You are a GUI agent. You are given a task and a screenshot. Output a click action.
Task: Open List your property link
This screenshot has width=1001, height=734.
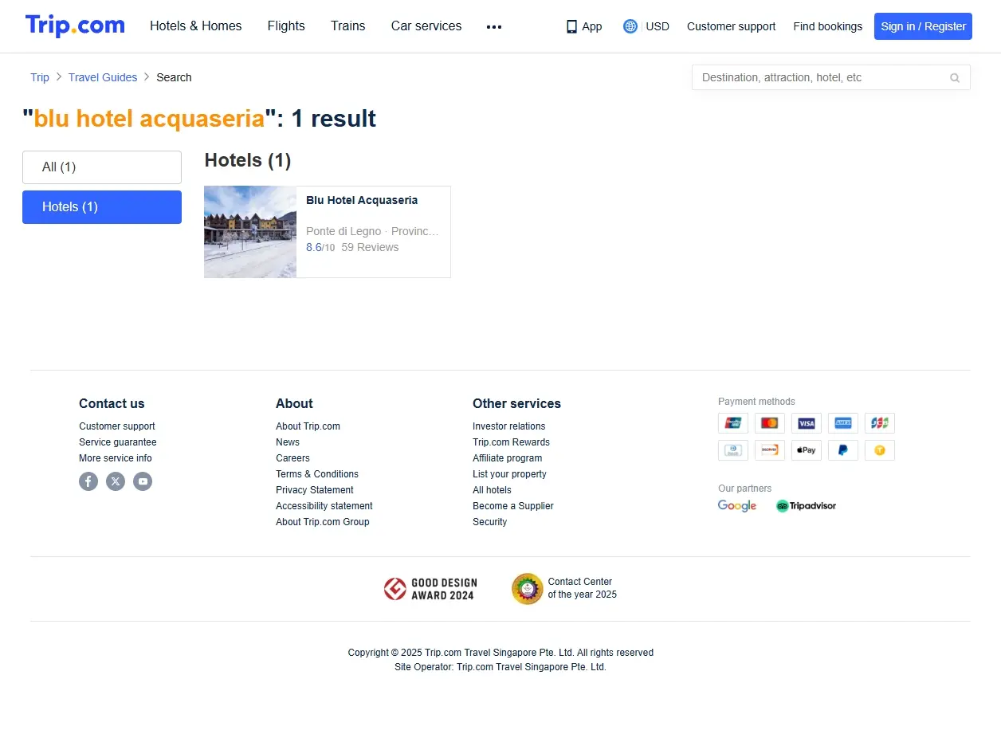click(x=509, y=474)
